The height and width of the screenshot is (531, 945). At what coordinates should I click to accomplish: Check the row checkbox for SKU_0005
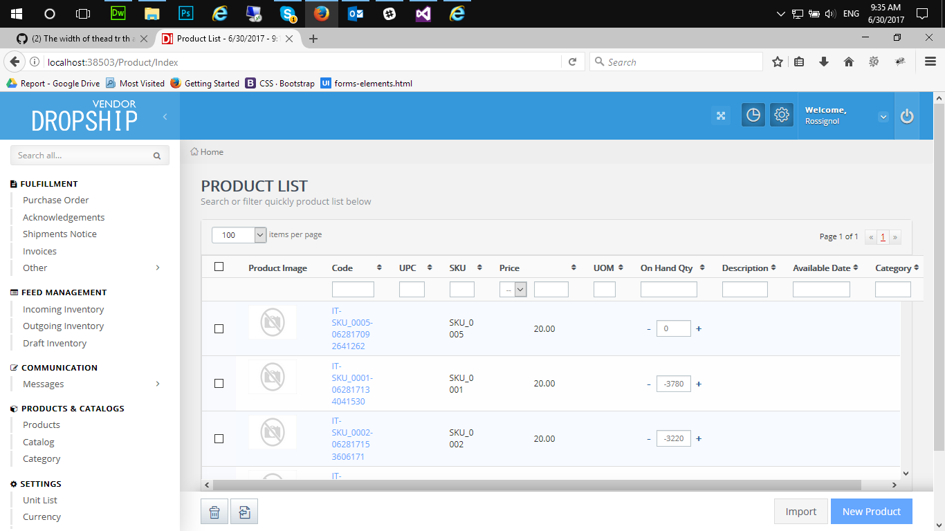click(x=219, y=329)
